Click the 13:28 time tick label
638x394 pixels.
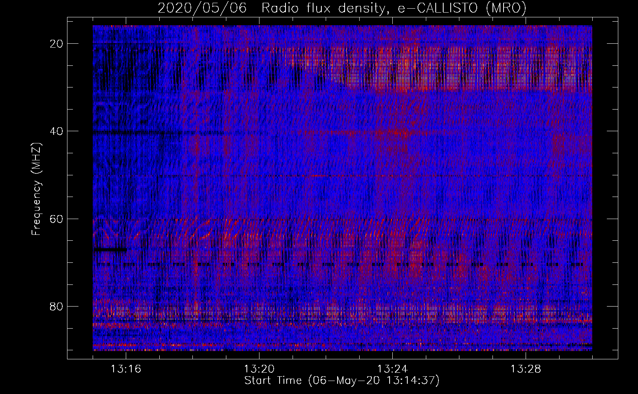(x=526, y=369)
